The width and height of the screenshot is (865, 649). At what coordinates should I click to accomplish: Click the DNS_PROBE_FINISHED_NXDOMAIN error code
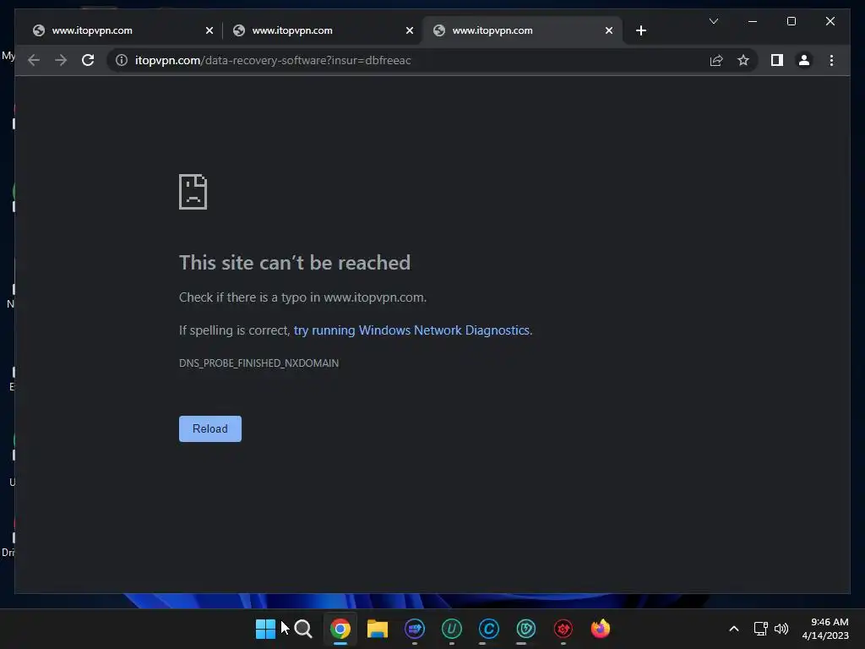tap(258, 363)
